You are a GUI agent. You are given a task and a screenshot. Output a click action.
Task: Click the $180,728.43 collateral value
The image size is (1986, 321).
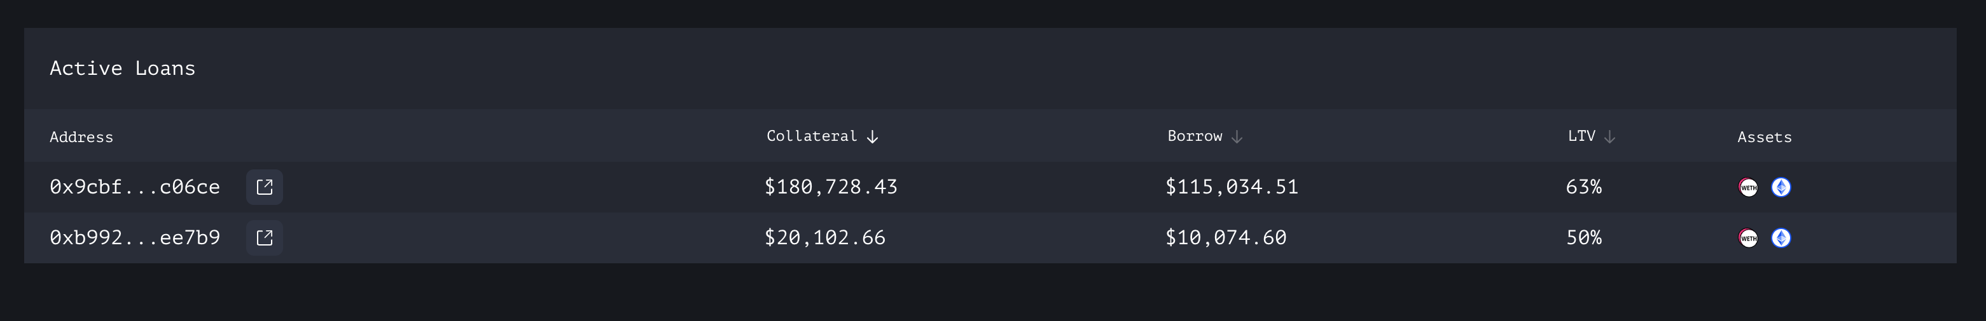(831, 187)
